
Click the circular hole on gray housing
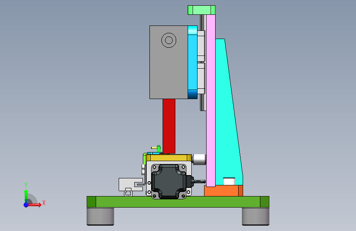click(169, 40)
